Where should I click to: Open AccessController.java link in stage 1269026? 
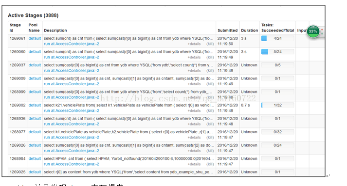[72, 151]
